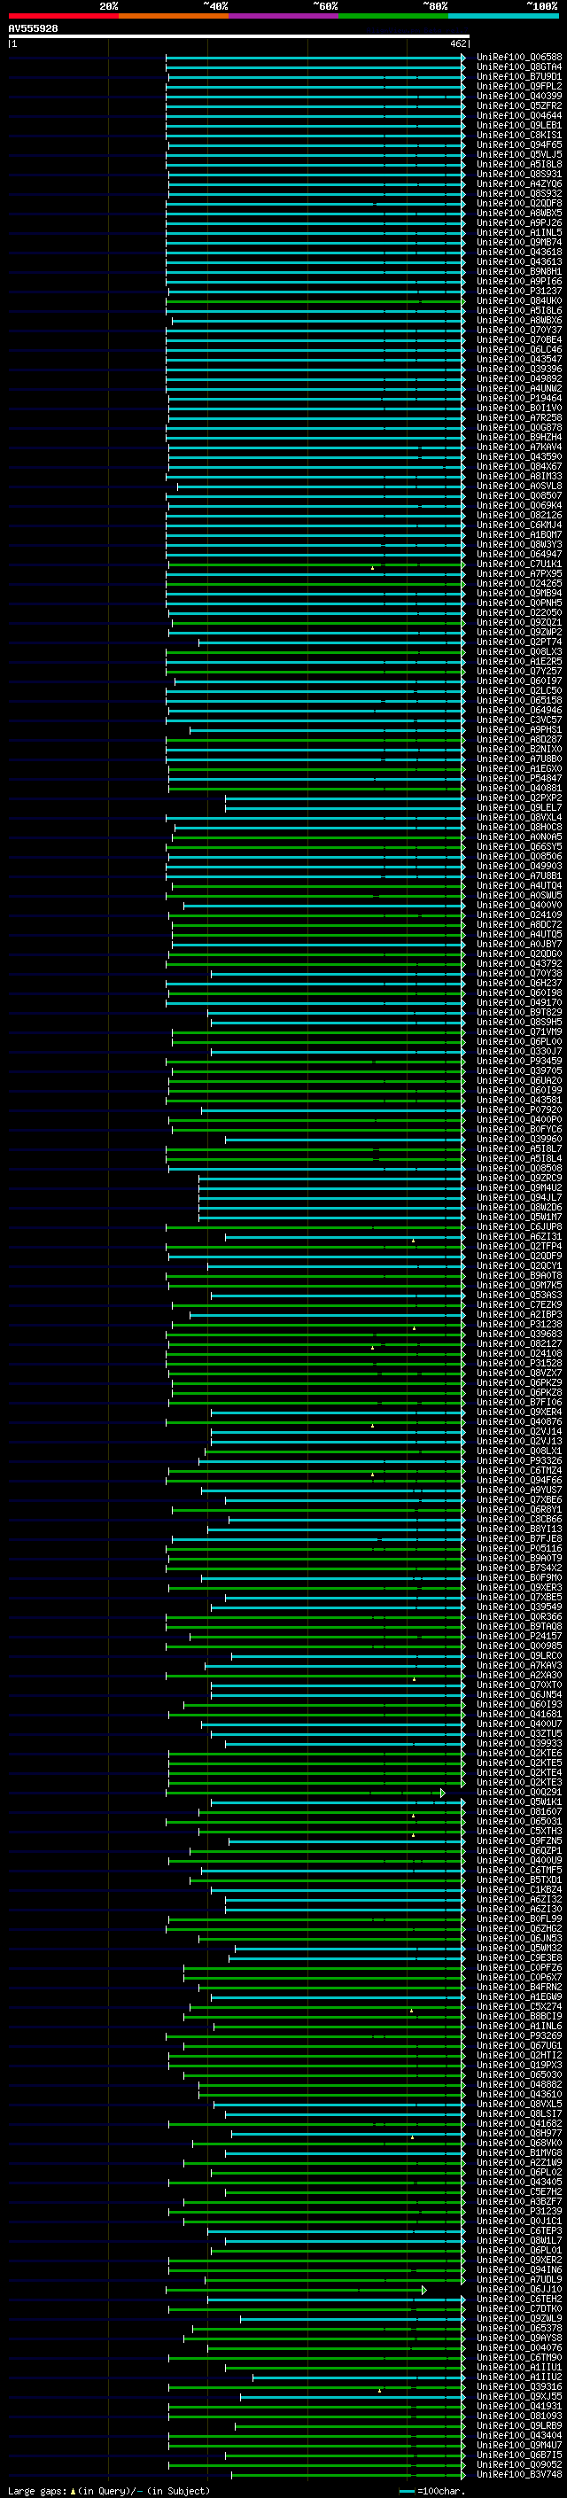The width and height of the screenshot is (567, 2498).
Task: Click the query end position 462
Action: click(460, 43)
